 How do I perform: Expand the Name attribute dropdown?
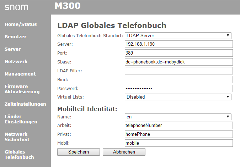point(178,117)
